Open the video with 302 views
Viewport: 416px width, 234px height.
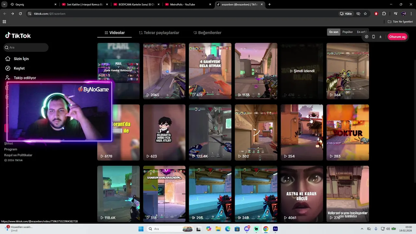256,132
